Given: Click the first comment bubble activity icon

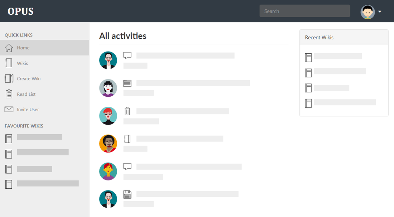Looking at the screenshot, I should (x=127, y=56).
